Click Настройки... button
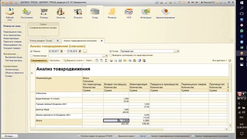Image resolution: width=247 pixels, height=139 pixels. point(55,61)
